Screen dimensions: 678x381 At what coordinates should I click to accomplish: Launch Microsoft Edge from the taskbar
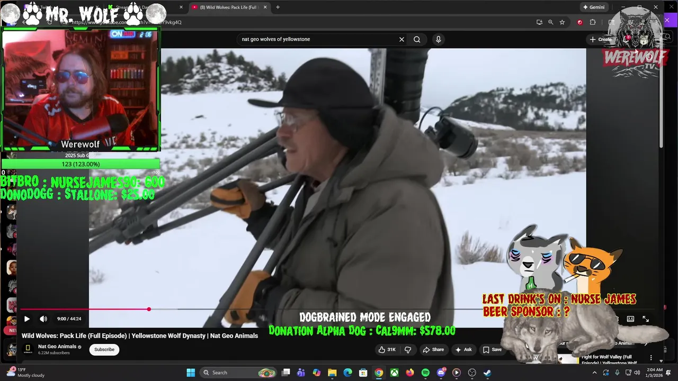(348, 373)
